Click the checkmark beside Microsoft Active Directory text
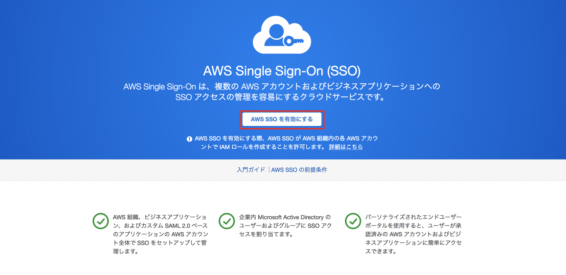Image resolution: width=566 pixels, height=275 pixels. click(x=227, y=221)
